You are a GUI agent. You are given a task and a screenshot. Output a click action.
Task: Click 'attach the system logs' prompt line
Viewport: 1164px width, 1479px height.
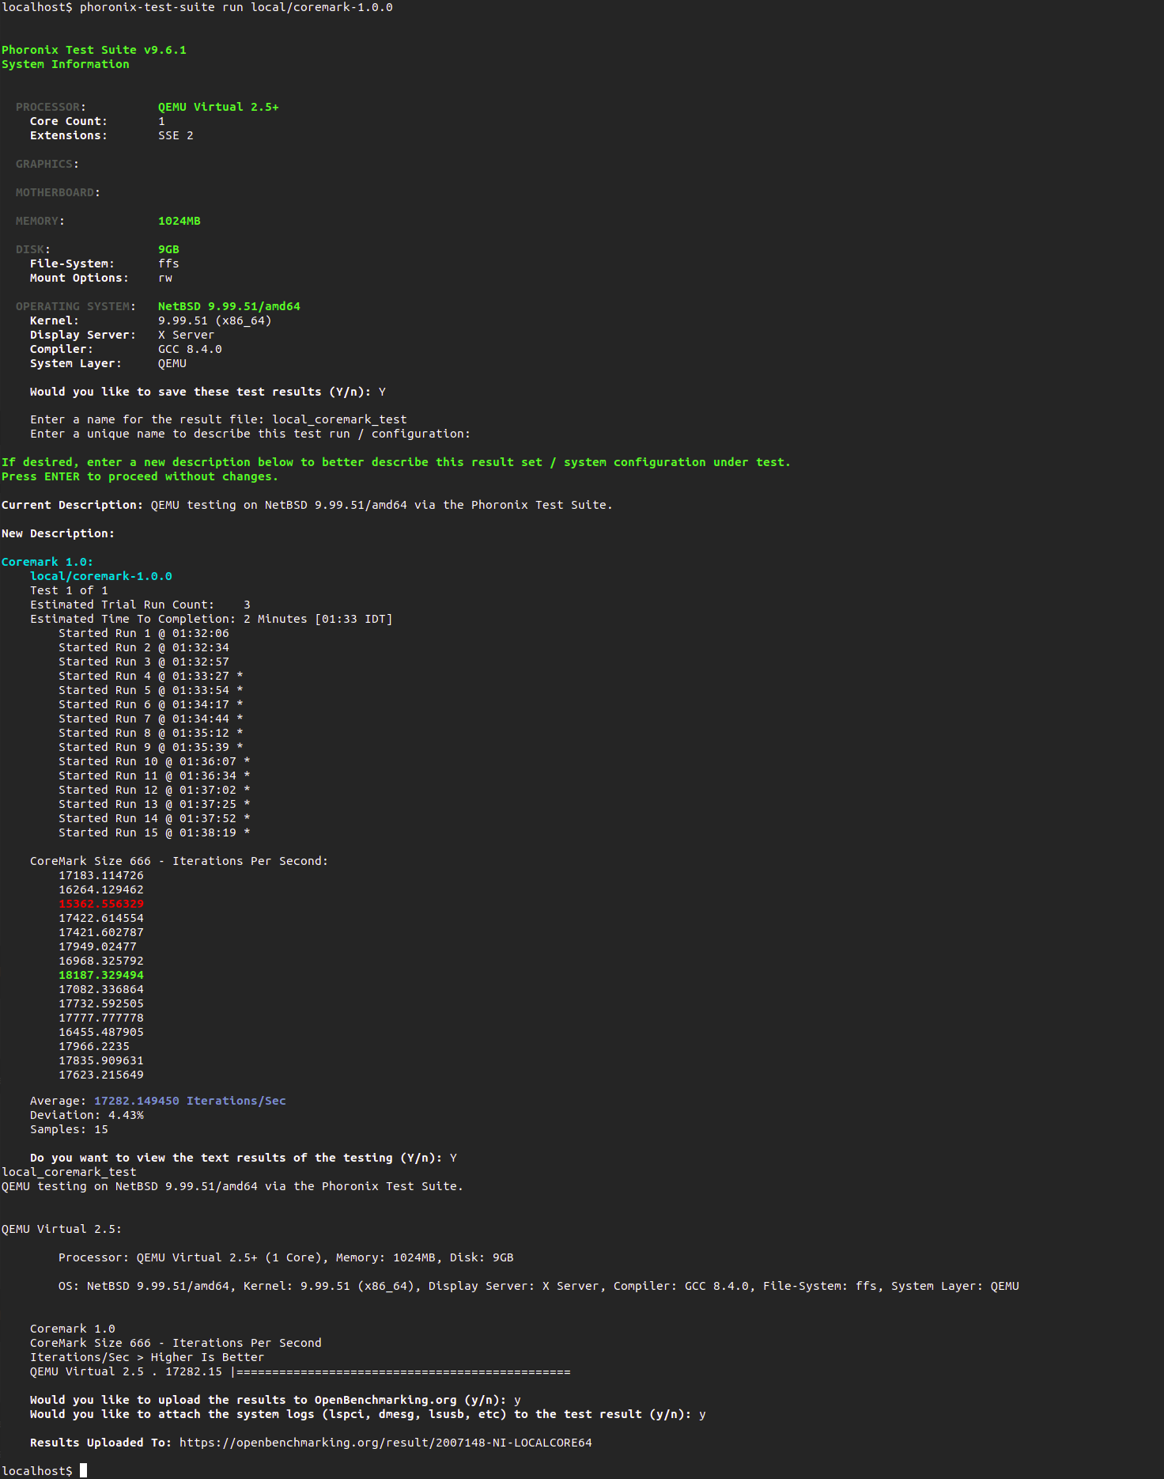tap(368, 1414)
